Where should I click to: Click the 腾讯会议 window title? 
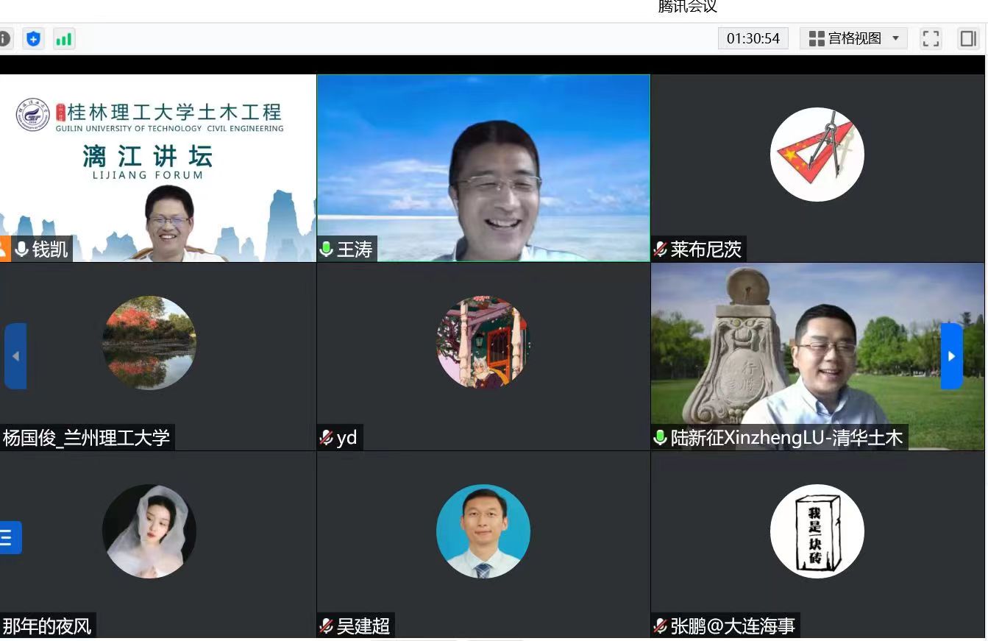point(687,7)
